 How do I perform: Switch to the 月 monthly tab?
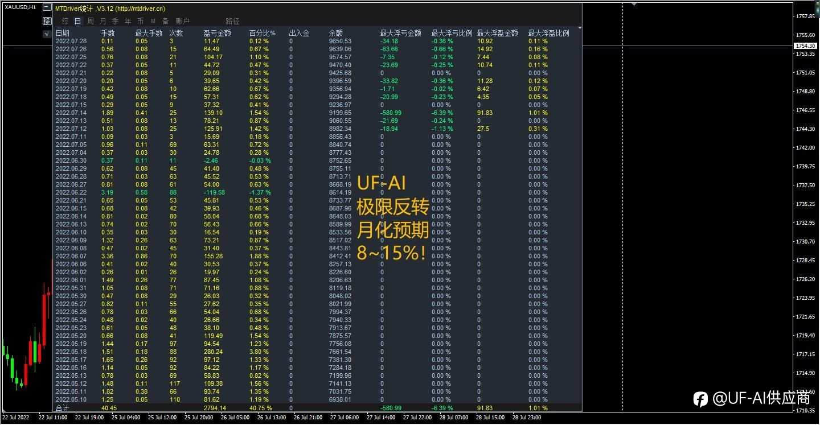103,21
